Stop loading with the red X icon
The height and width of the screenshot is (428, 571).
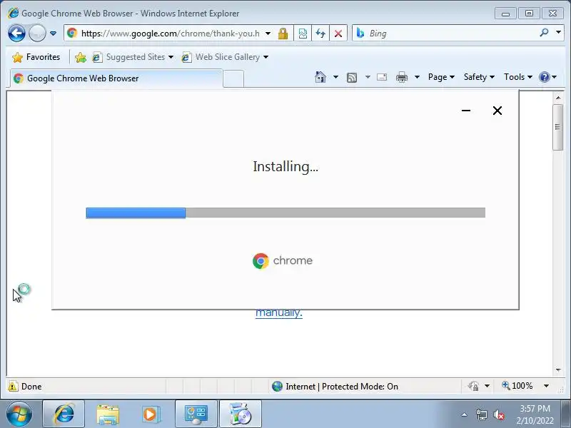click(x=338, y=34)
